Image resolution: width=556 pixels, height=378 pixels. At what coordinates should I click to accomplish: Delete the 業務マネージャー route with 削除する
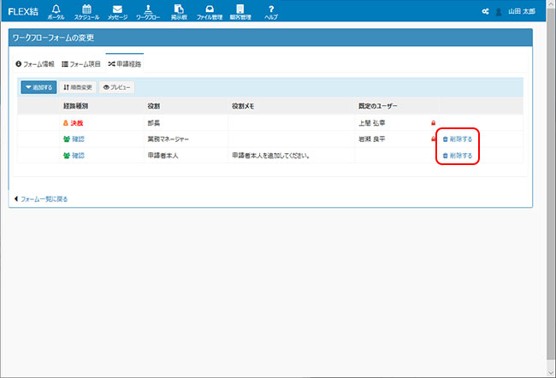458,139
